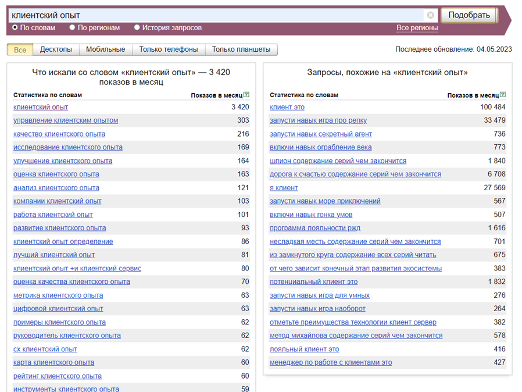Open the 'развитие клиентского опыта' link
Viewport: 522px width, 392px height.
60,228
